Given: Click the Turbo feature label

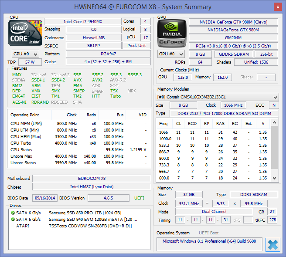Looking at the screenshot, I should click(116, 96).
